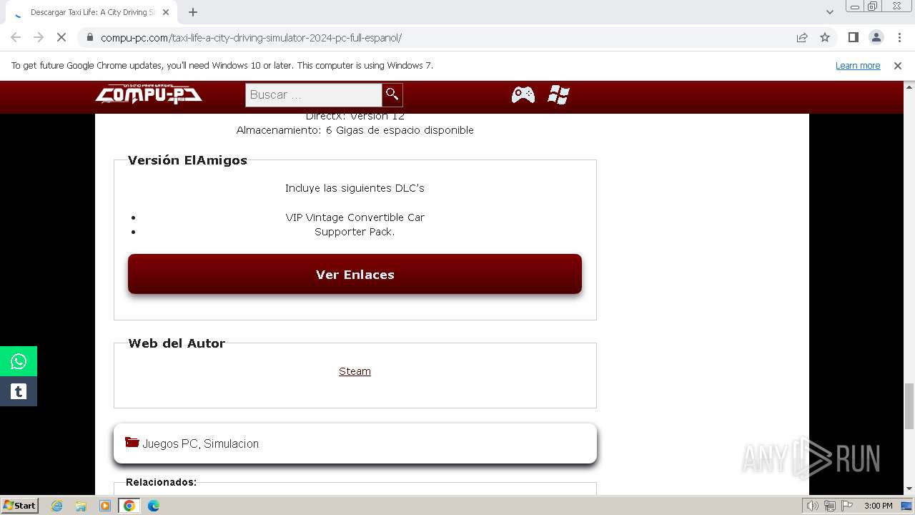Click the address bar URL
The height and width of the screenshot is (515, 915).
tap(251, 37)
